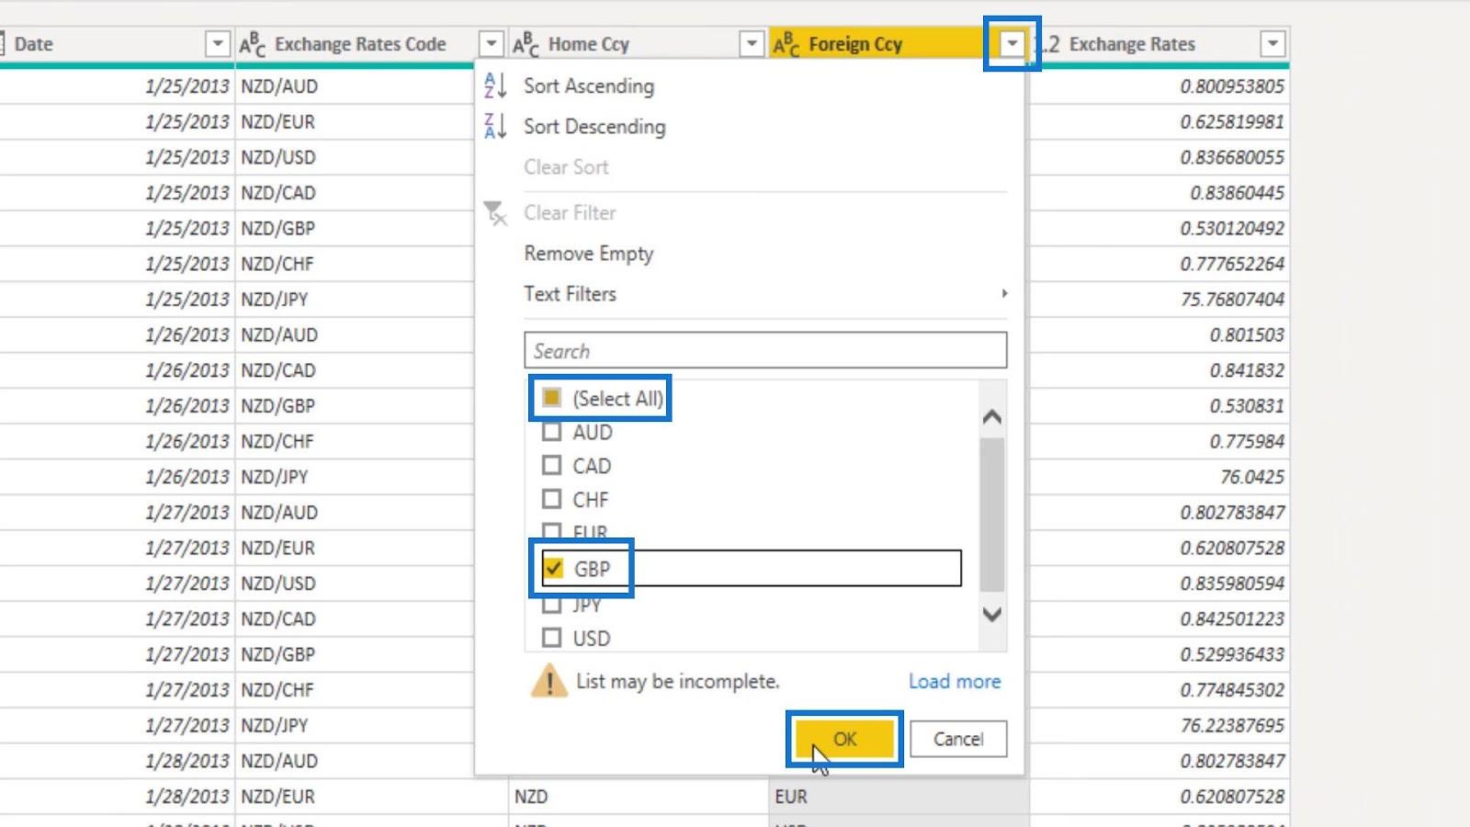Viewport: 1470px width, 827px height.
Task: Click the Search field in the filter menu
Action: click(x=765, y=351)
